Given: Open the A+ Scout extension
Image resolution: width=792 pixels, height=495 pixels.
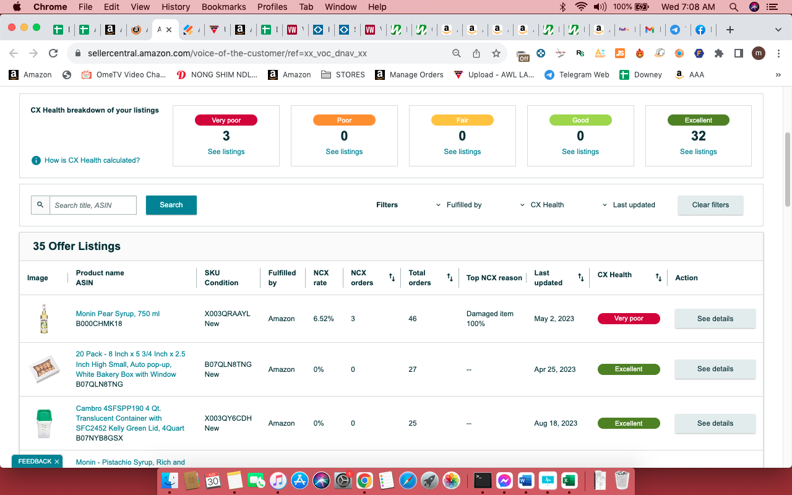Looking at the screenshot, I should coord(600,53).
